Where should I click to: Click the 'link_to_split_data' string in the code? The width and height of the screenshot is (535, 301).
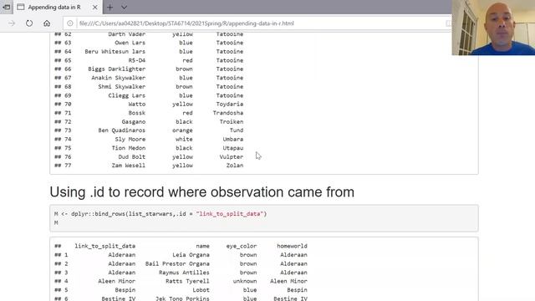(x=230, y=214)
